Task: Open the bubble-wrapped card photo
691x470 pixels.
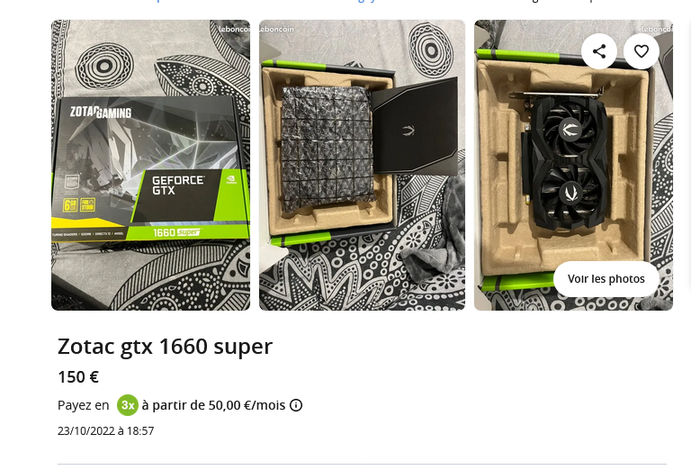Action: pyautogui.click(x=363, y=166)
